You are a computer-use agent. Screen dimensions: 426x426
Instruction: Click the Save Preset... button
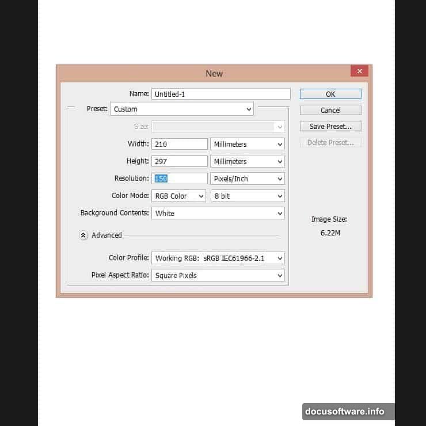click(x=330, y=126)
